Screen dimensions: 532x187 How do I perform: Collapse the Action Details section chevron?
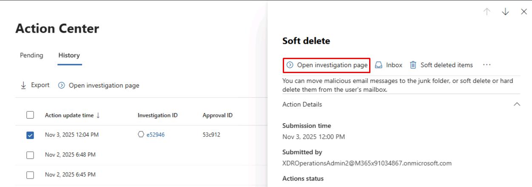517,105
